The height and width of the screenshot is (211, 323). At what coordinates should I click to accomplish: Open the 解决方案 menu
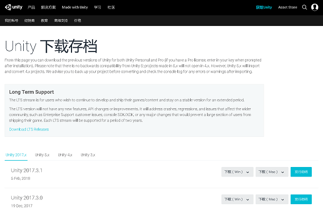(x=48, y=7)
